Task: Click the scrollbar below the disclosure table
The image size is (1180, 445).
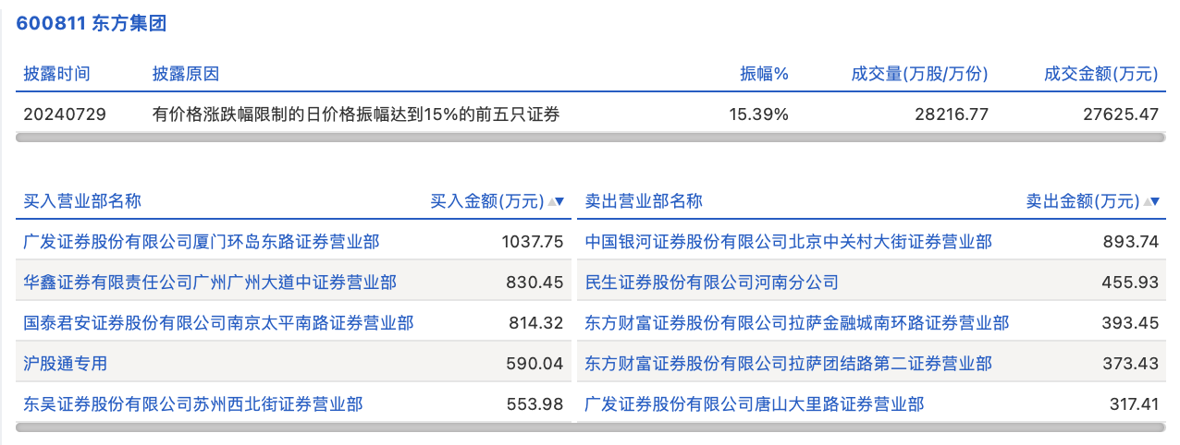Action: [590, 138]
